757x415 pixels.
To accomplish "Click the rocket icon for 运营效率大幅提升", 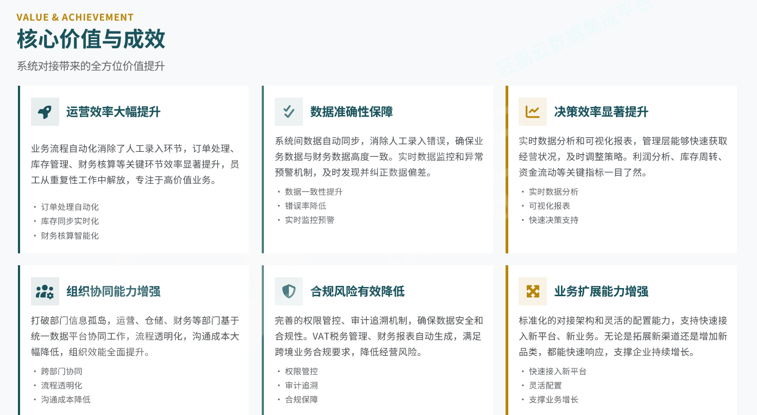I will click(x=45, y=112).
